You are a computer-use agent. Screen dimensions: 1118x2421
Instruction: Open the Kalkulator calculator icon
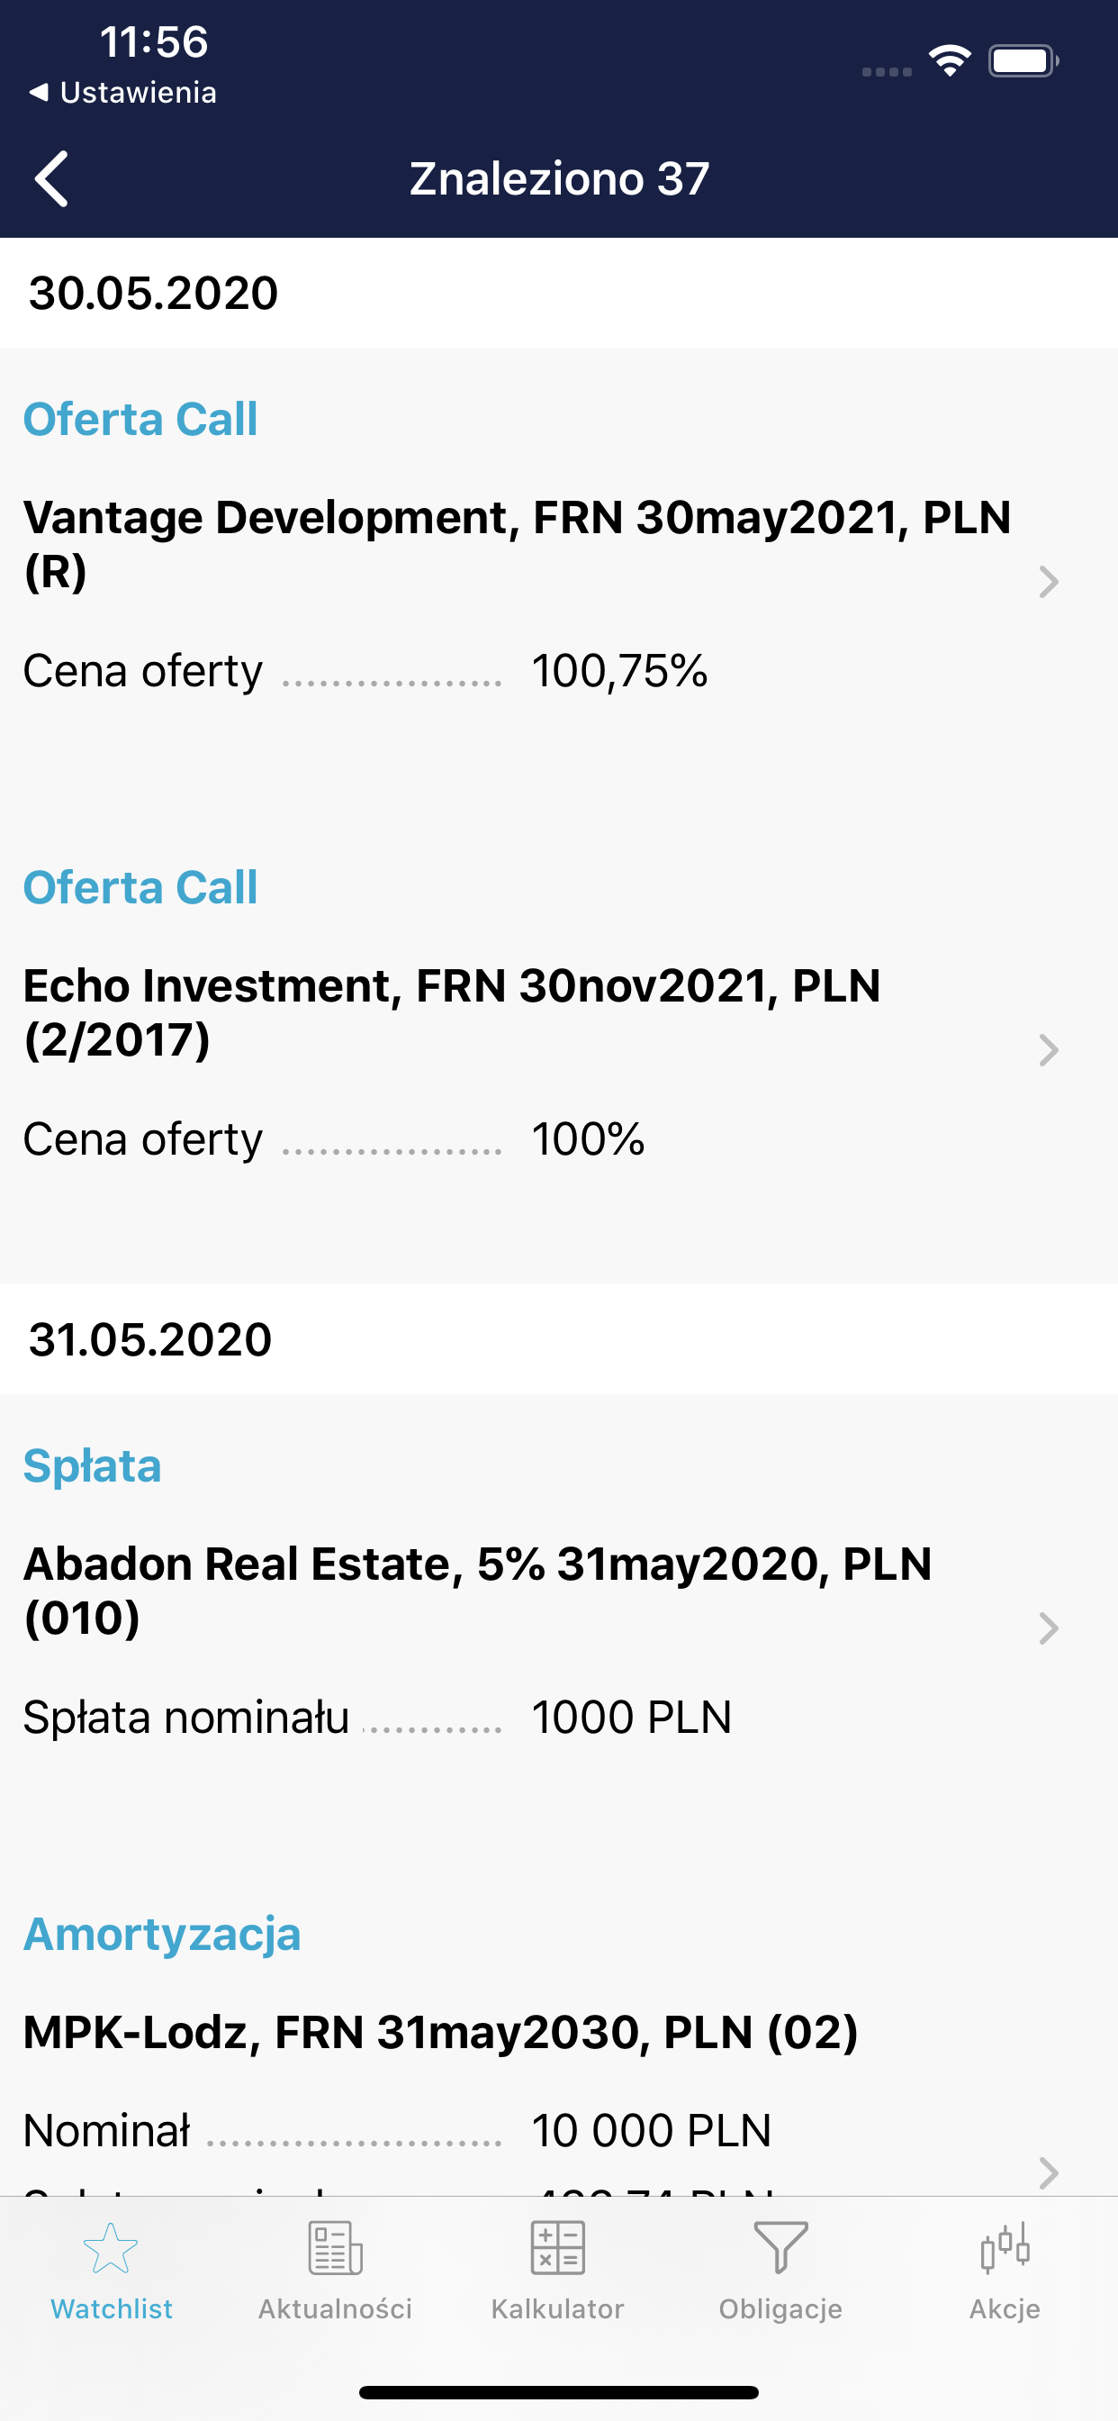coord(558,2248)
